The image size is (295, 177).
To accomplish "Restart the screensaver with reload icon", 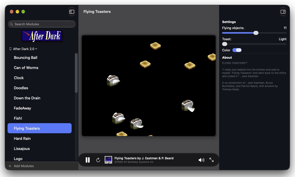I will [x=98, y=160].
